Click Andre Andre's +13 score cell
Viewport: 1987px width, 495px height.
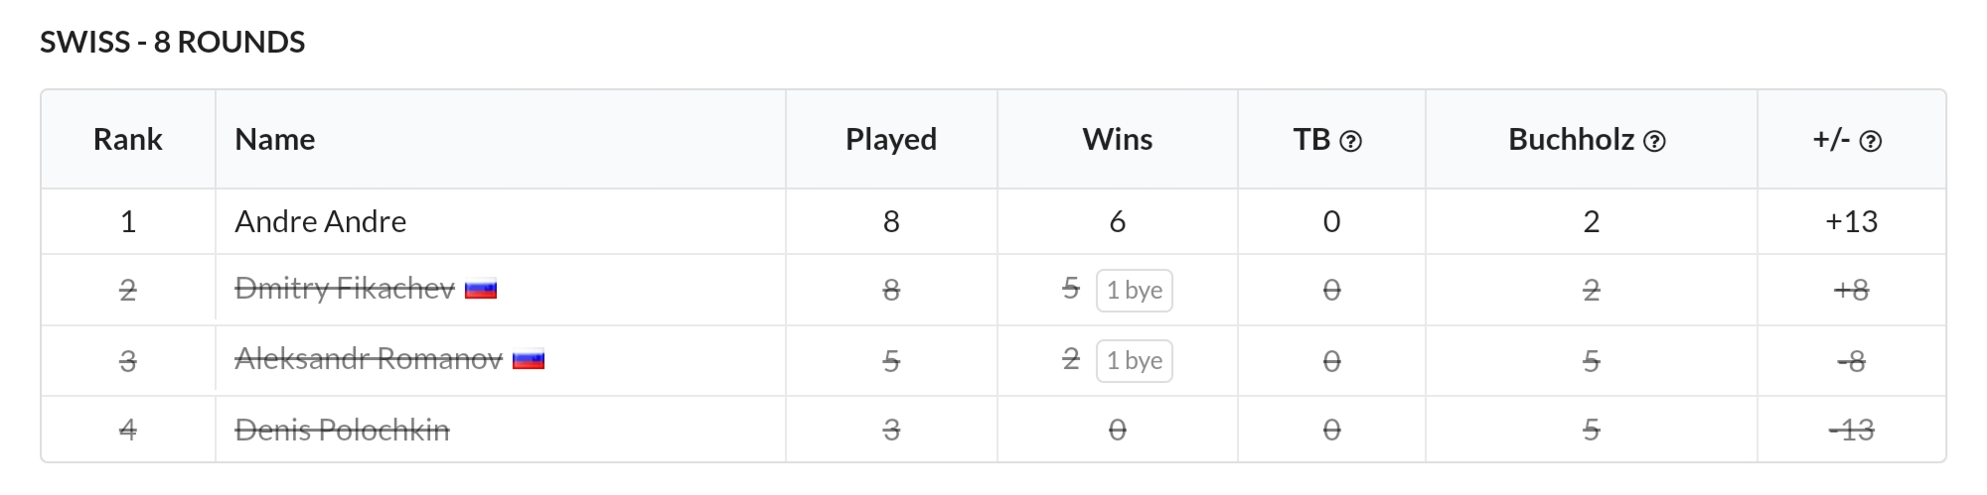[x=1852, y=221]
